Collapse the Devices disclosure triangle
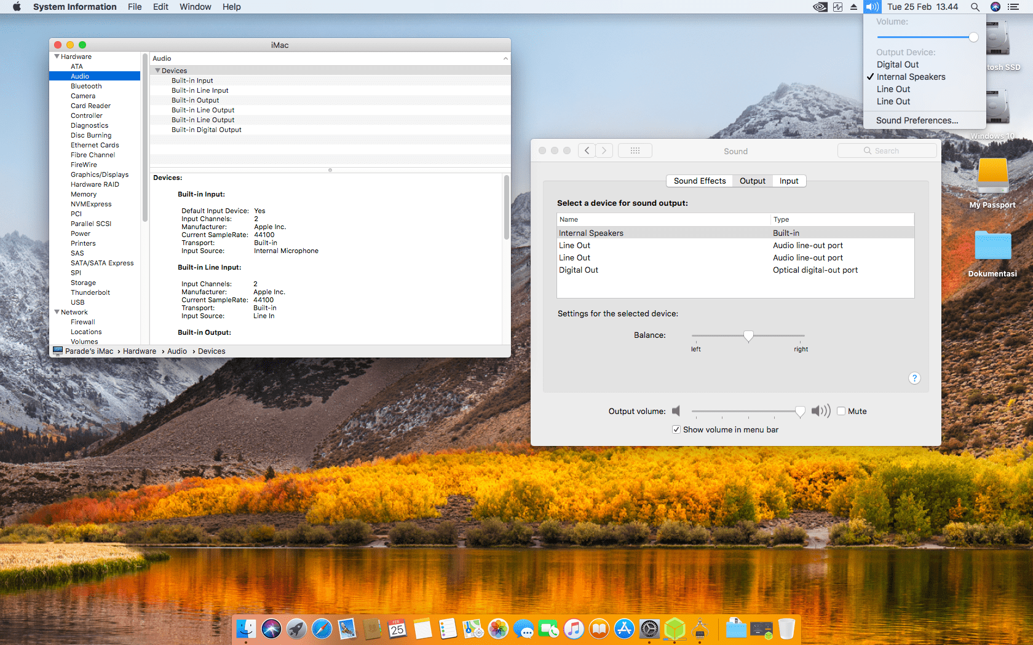 coord(157,71)
